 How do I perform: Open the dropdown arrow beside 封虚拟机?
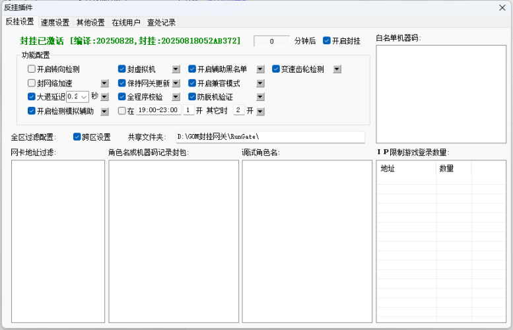[176, 69]
